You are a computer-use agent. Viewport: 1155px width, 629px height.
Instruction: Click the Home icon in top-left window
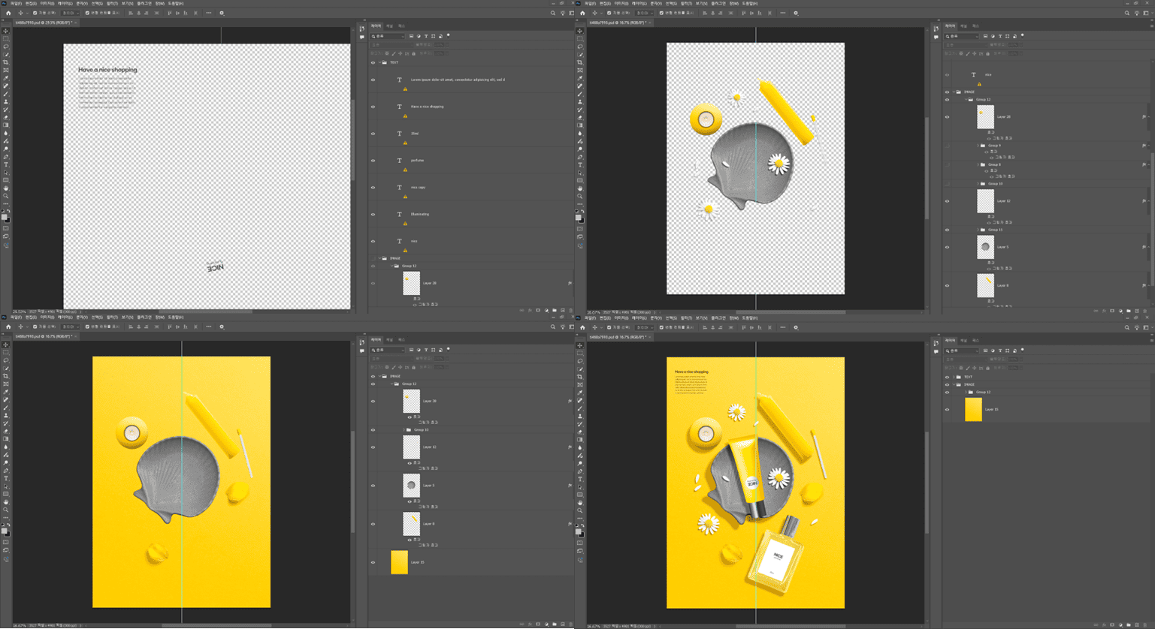click(x=8, y=13)
